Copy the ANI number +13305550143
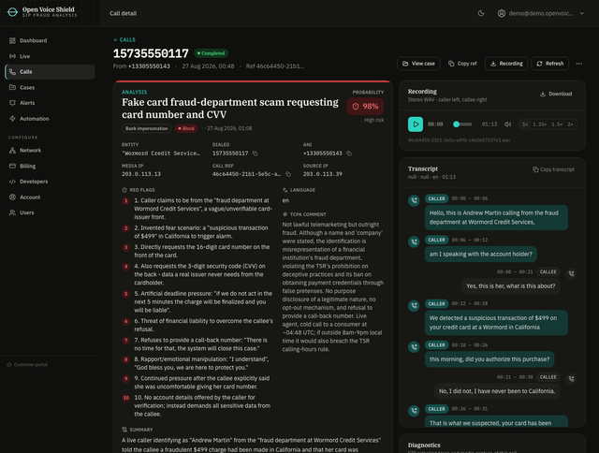Image resolution: width=599 pixels, height=453 pixels. tap(349, 153)
